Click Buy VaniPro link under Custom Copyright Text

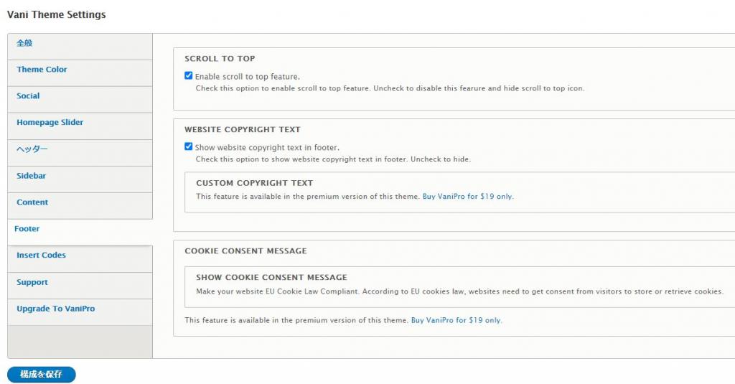click(468, 197)
